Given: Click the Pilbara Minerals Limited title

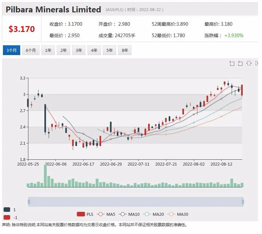Looking at the screenshot, I should click(x=53, y=9).
